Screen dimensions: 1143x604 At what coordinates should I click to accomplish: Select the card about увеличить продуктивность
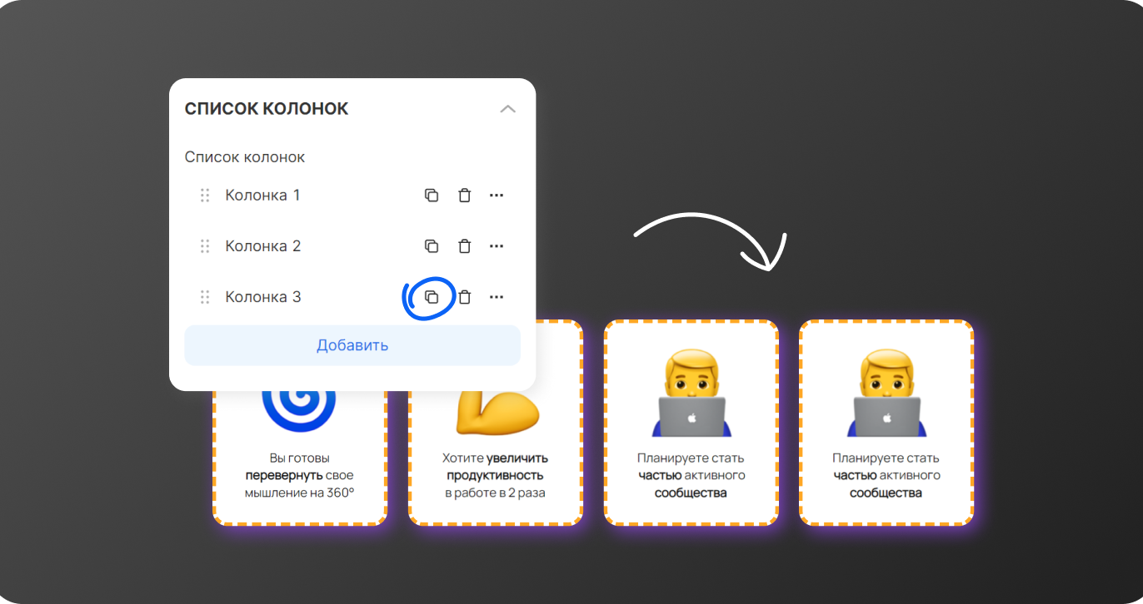[x=495, y=457]
